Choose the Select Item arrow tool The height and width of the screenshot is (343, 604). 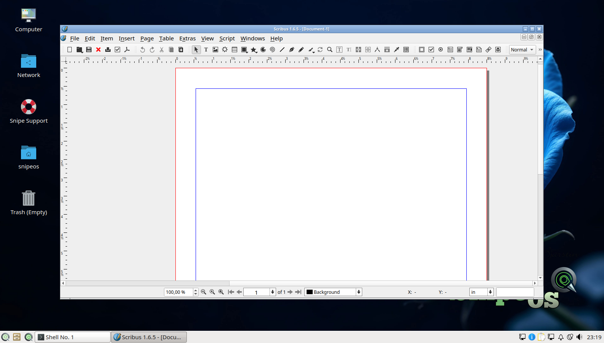click(x=196, y=50)
